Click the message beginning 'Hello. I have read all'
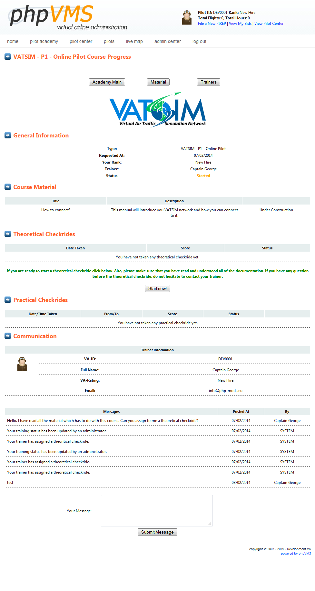 coord(103,421)
